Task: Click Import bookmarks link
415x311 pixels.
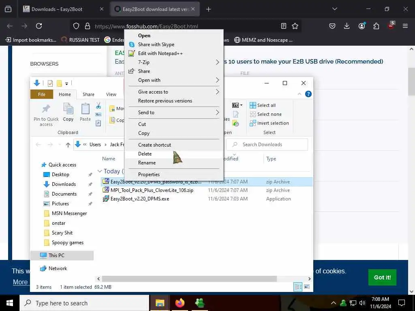Action: tap(31, 40)
